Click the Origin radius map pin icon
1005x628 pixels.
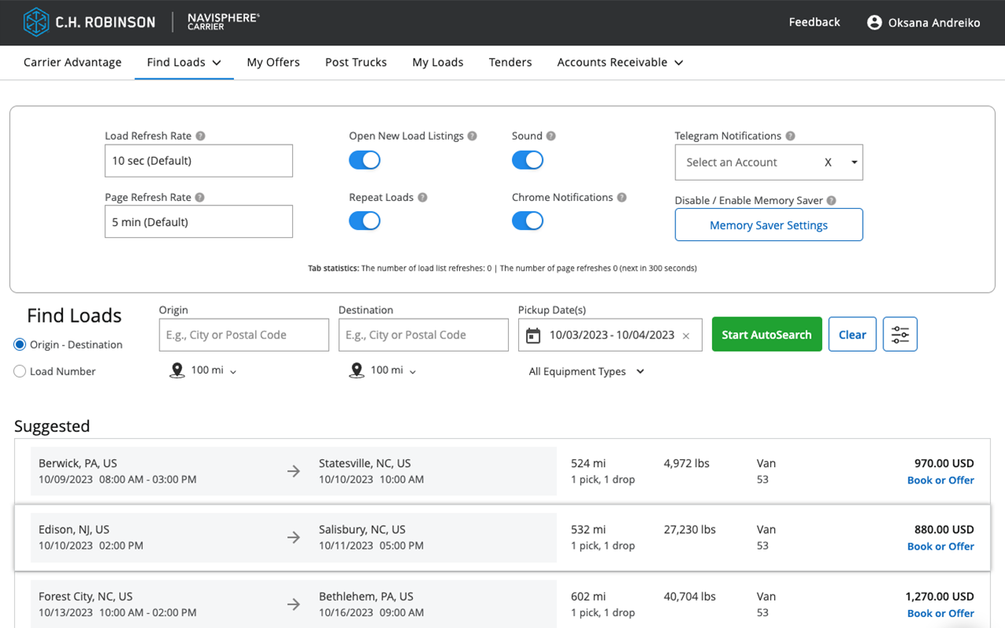pyautogui.click(x=177, y=371)
